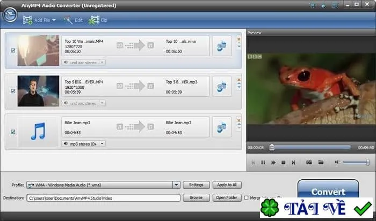
Task: Open the shopping cart buy icon
Action: click(312, 5)
